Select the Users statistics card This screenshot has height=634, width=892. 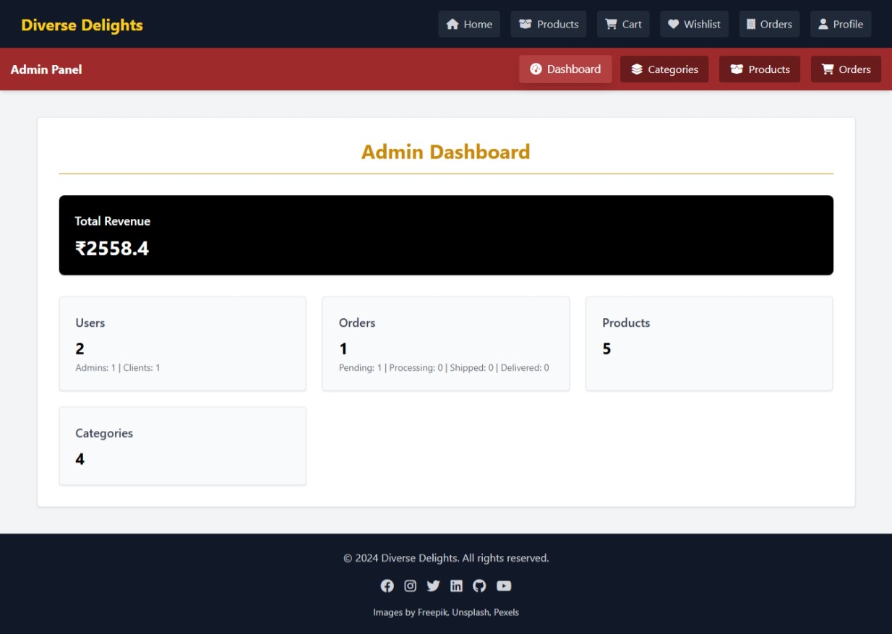(182, 343)
